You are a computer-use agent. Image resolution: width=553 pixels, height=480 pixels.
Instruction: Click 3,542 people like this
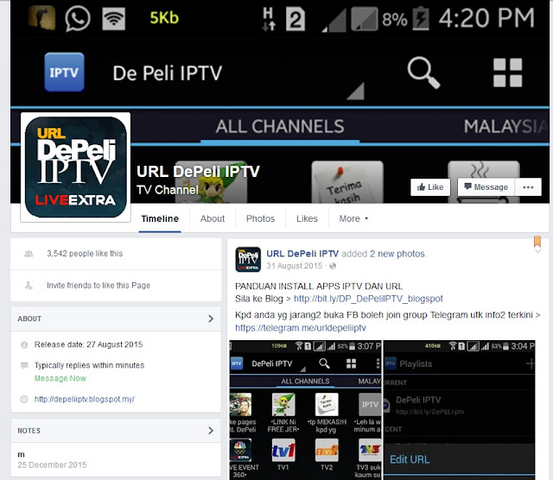coord(85,254)
